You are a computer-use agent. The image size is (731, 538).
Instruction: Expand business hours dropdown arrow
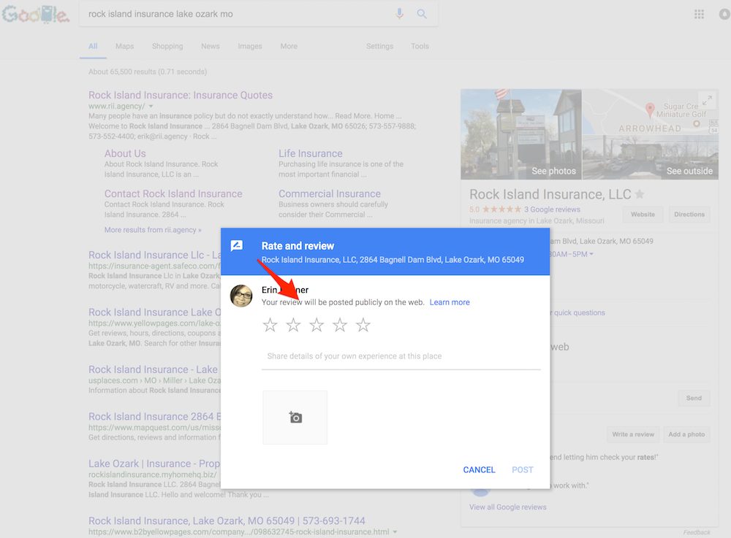pyautogui.click(x=591, y=254)
